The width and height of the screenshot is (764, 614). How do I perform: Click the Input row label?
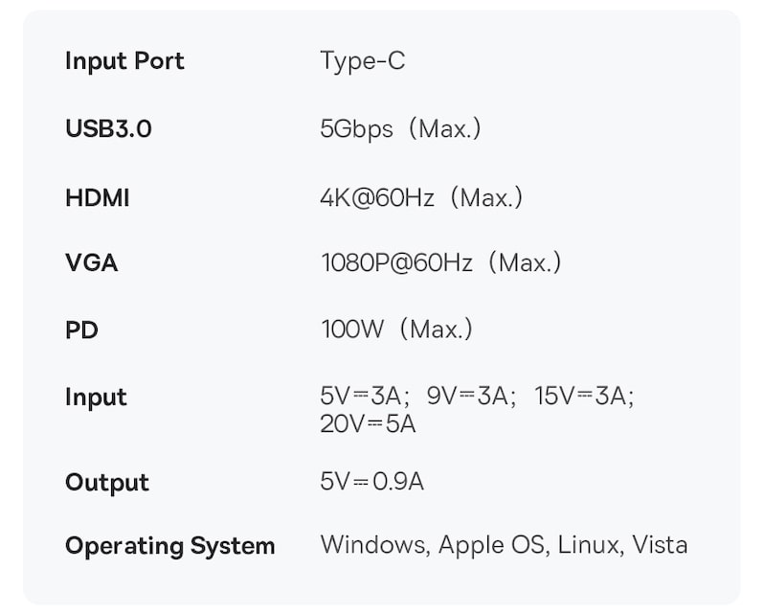[96, 398]
